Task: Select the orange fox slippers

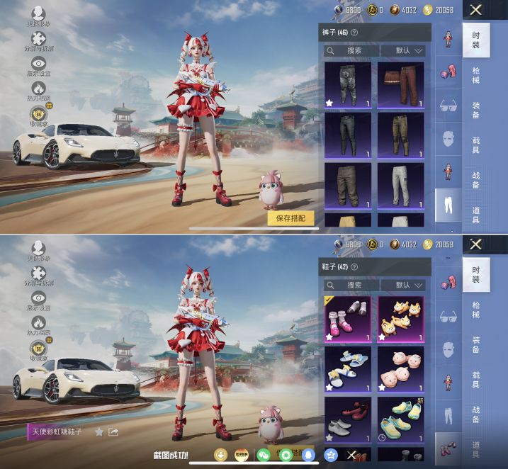Action: pos(400,318)
